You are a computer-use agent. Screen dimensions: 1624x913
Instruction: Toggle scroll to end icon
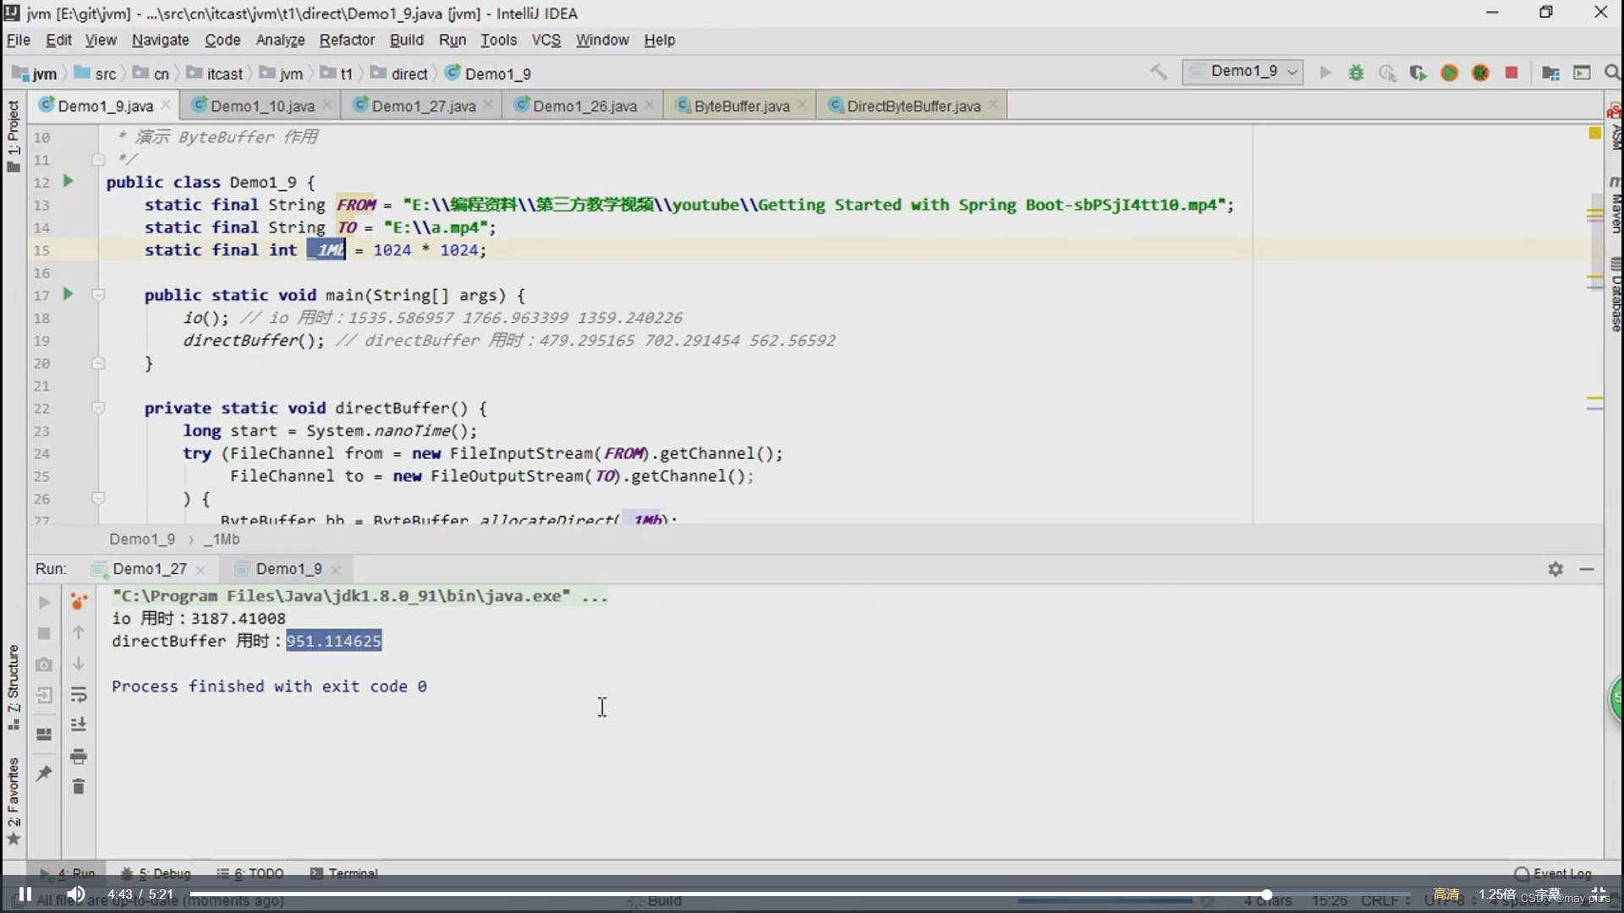coord(79,724)
